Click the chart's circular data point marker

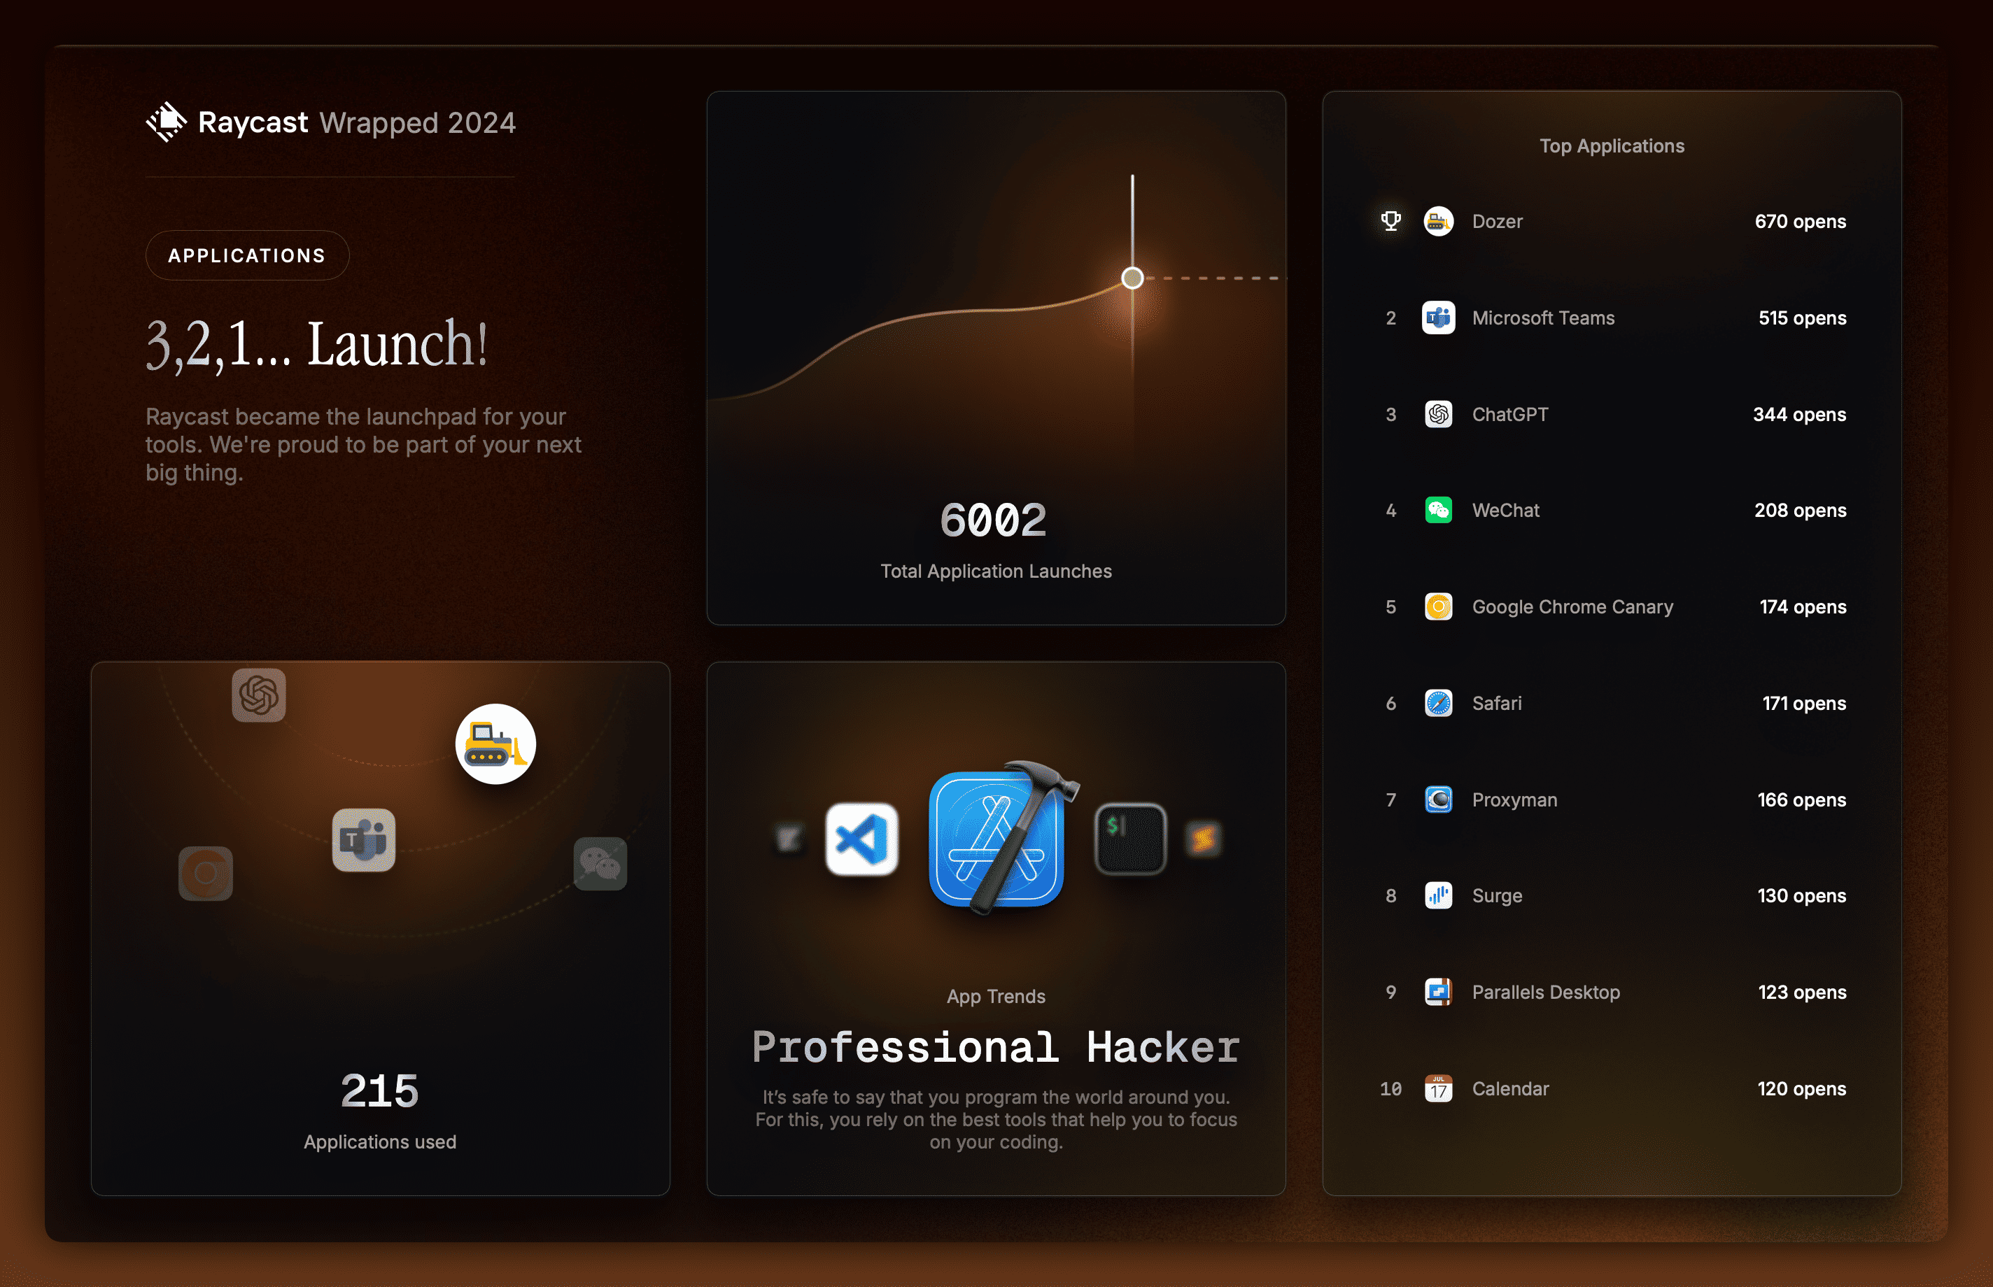1132,278
